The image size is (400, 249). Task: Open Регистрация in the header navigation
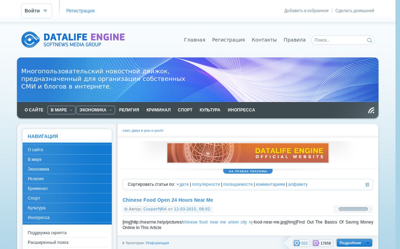(229, 40)
